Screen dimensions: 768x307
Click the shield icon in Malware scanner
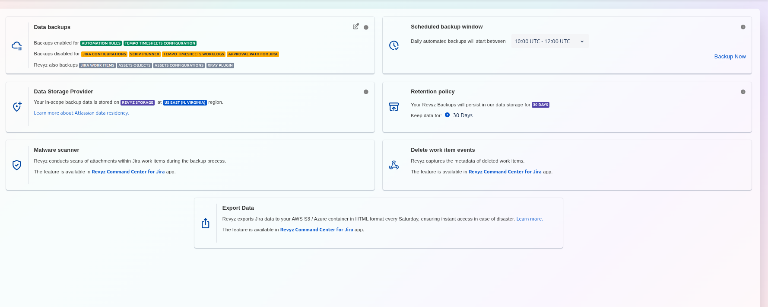[x=17, y=165]
